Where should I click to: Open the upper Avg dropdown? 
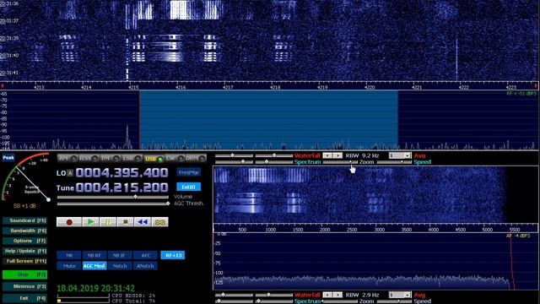(407, 155)
